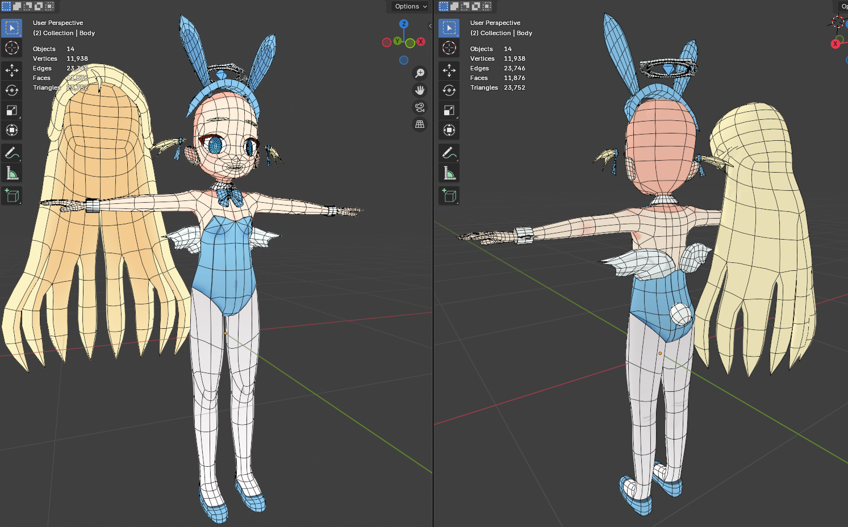Choose Move tool in left viewport toolbar
Viewport: 848px width, 527px height.
tap(12, 70)
